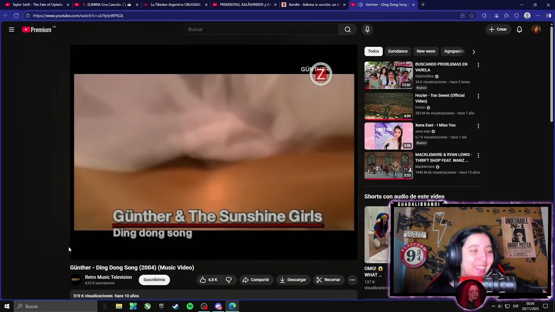Viewport: 555px width, 312px height.
Task: Open the OMG! WHAT Short thumbnail
Action: pos(377,234)
